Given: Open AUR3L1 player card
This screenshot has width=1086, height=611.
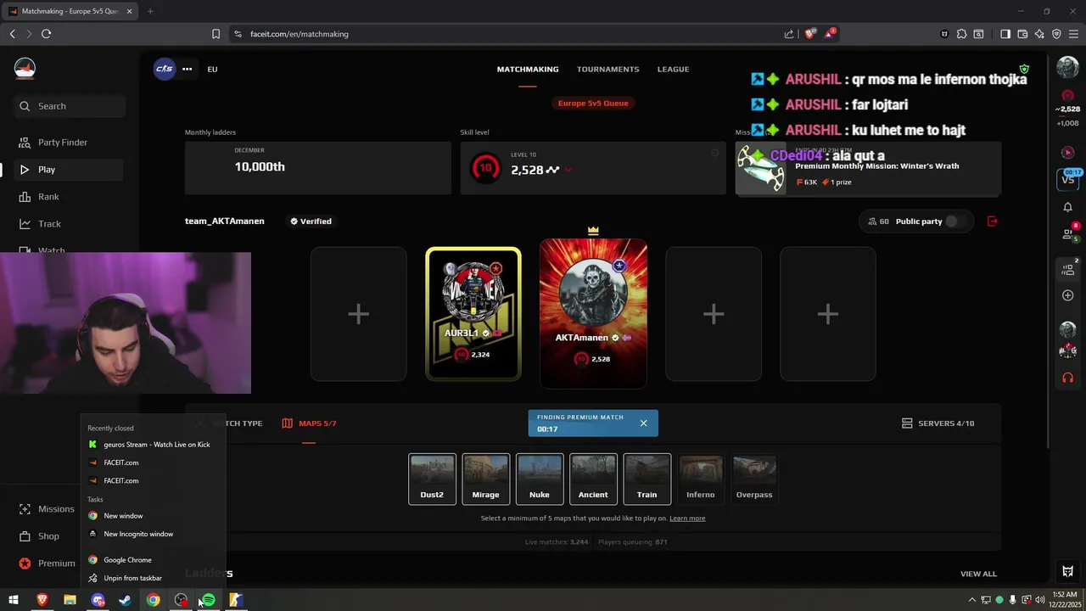Looking at the screenshot, I should pyautogui.click(x=473, y=314).
